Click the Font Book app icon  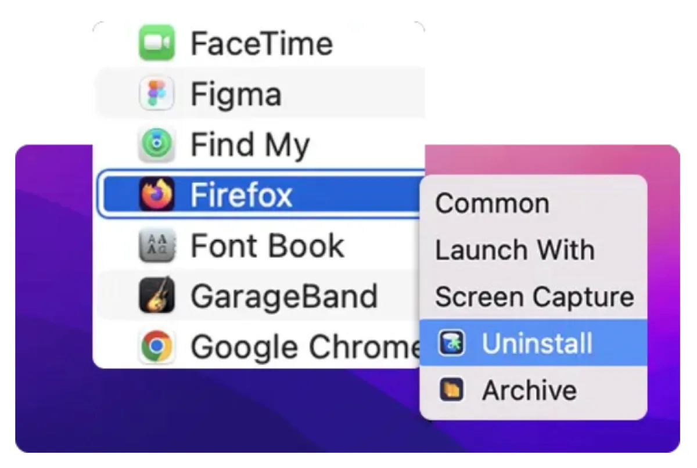point(156,246)
